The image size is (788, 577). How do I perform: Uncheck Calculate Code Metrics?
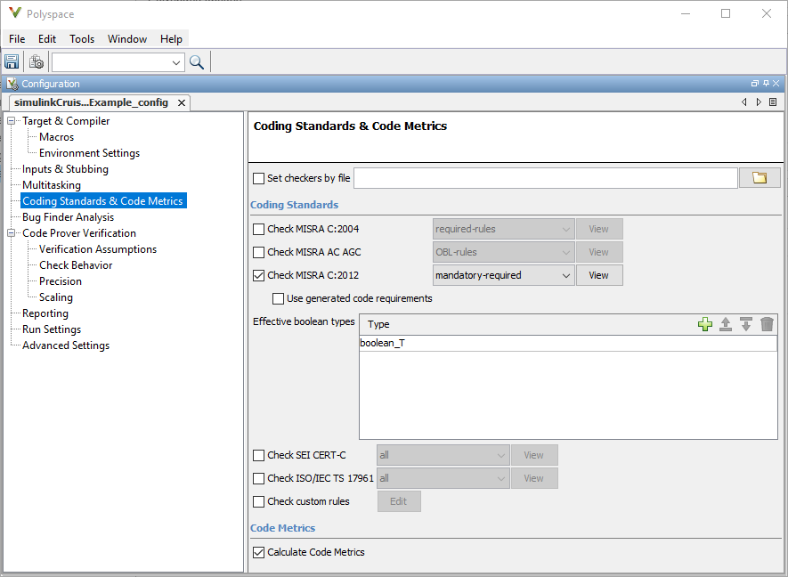(258, 552)
